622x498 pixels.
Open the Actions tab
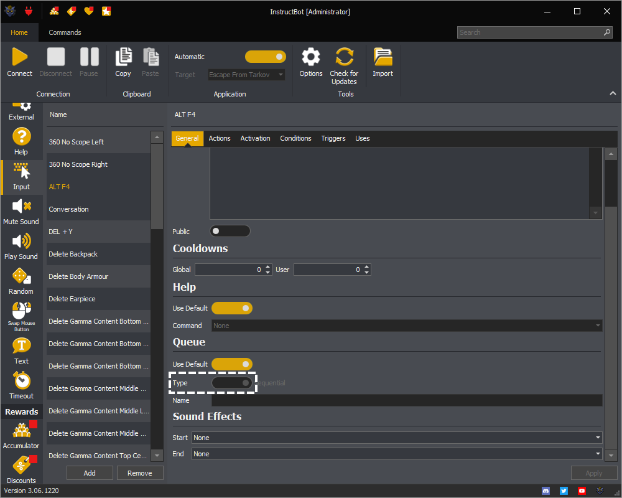(220, 139)
